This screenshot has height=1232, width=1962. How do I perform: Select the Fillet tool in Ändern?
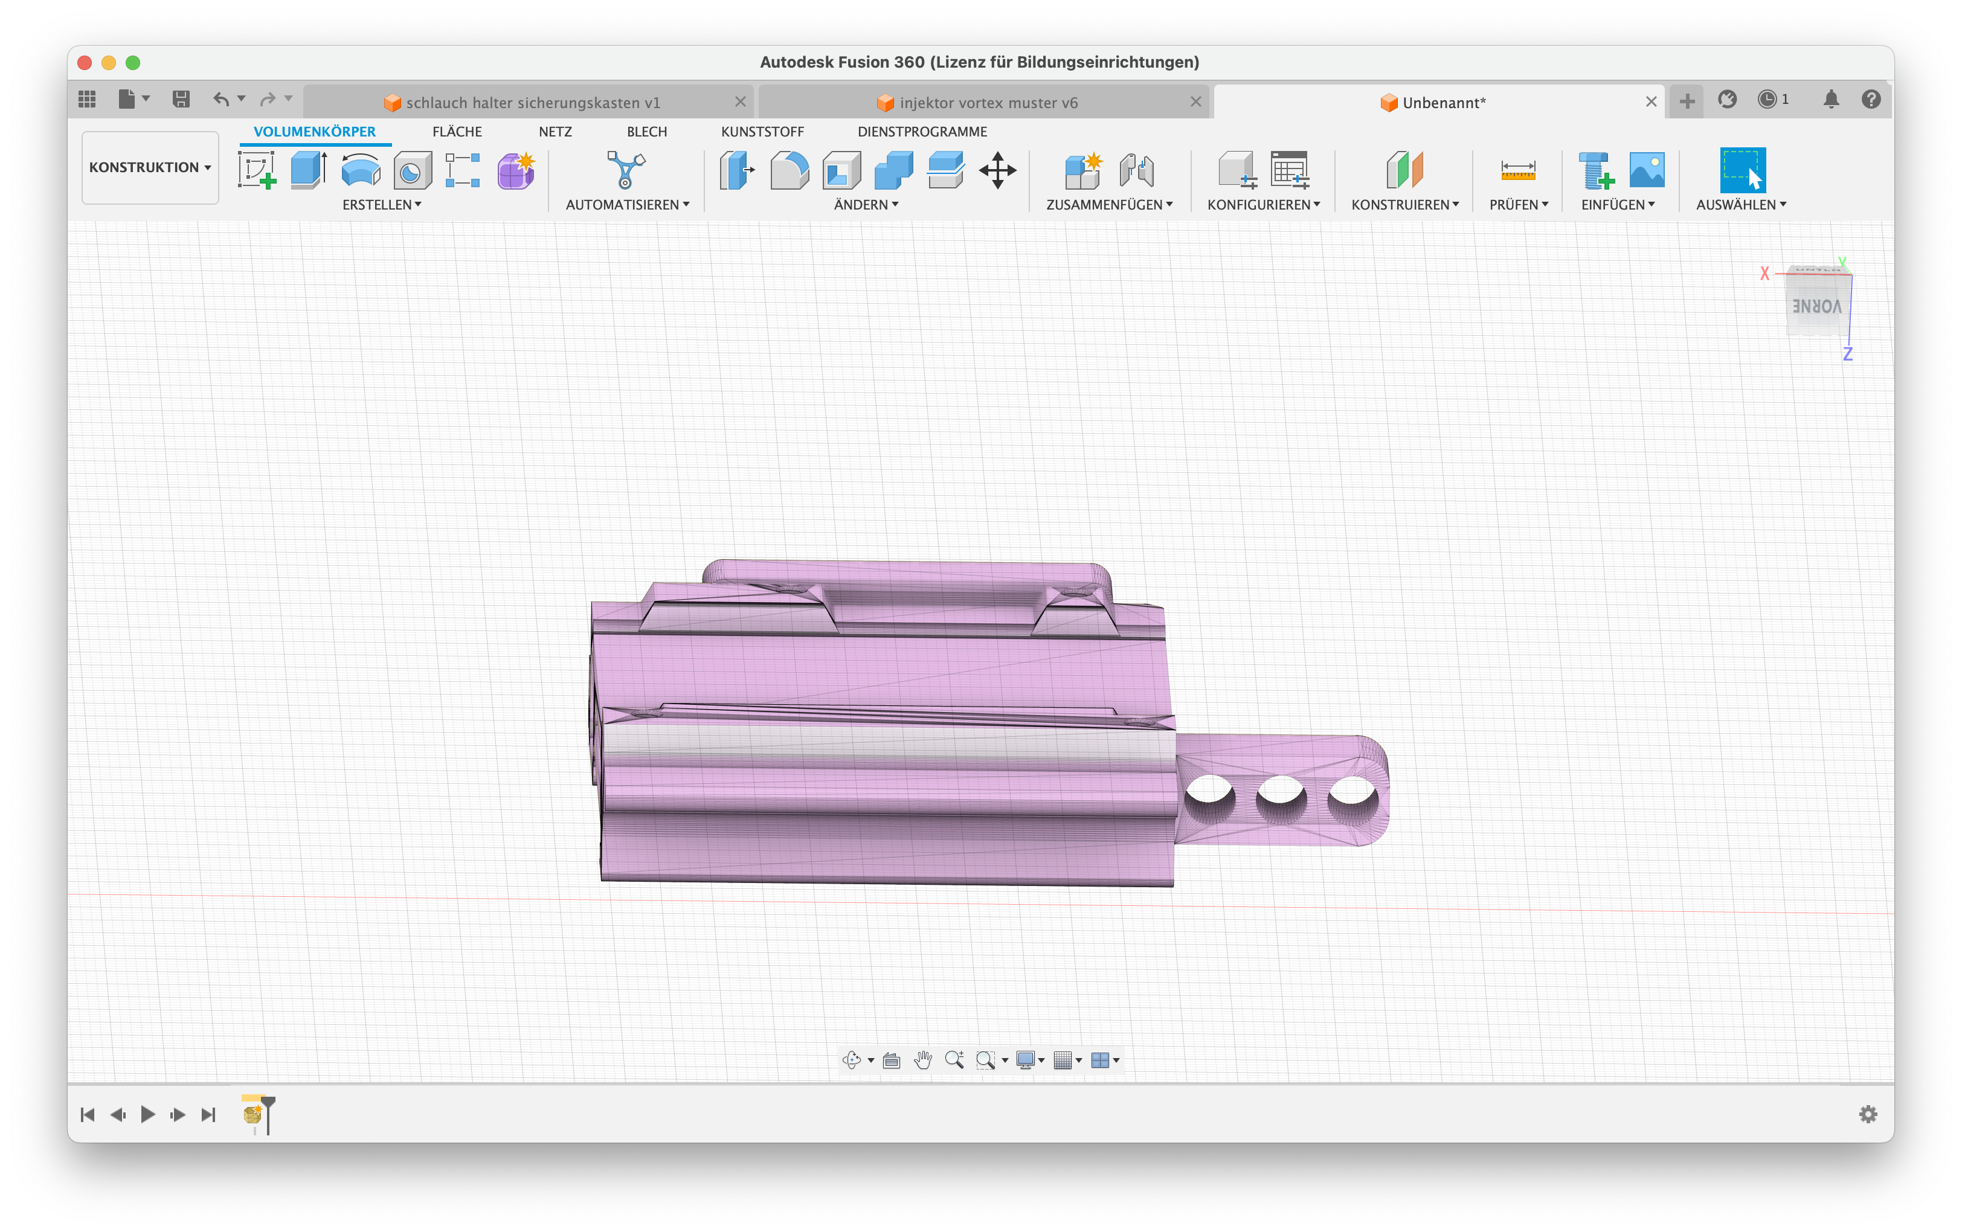pyautogui.click(x=789, y=170)
